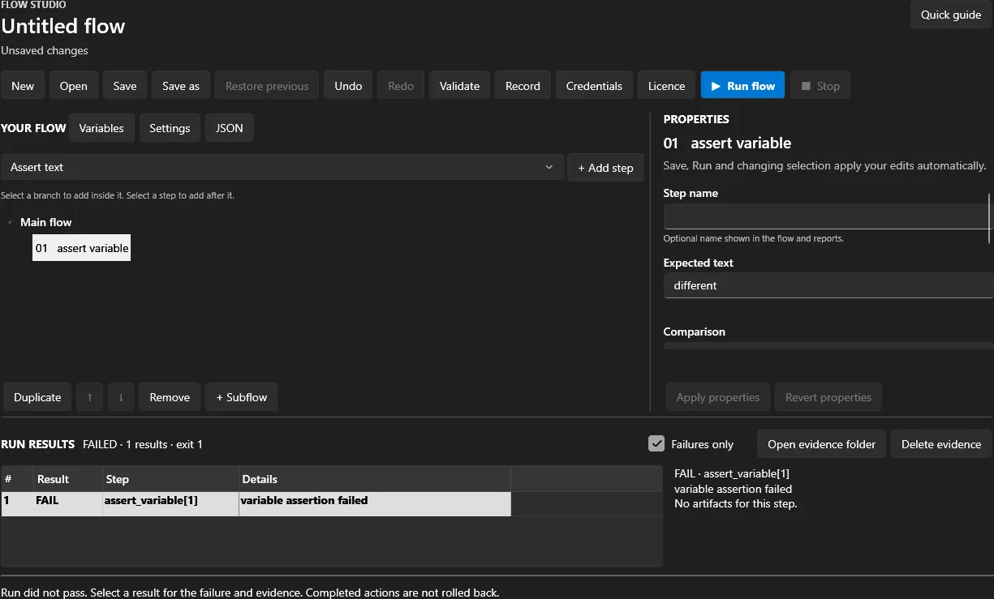The height and width of the screenshot is (599, 994).
Task: Start recording with the Record button
Action: 523,86
